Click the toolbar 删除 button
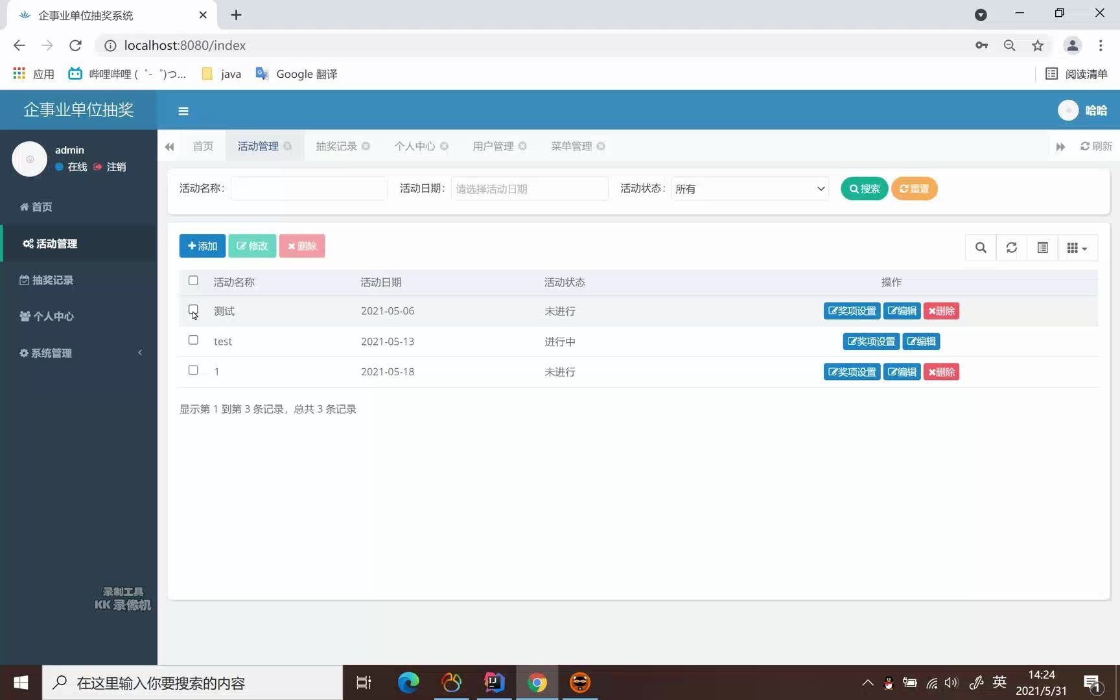This screenshot has height=700, width=1120. tap(302, 246)
